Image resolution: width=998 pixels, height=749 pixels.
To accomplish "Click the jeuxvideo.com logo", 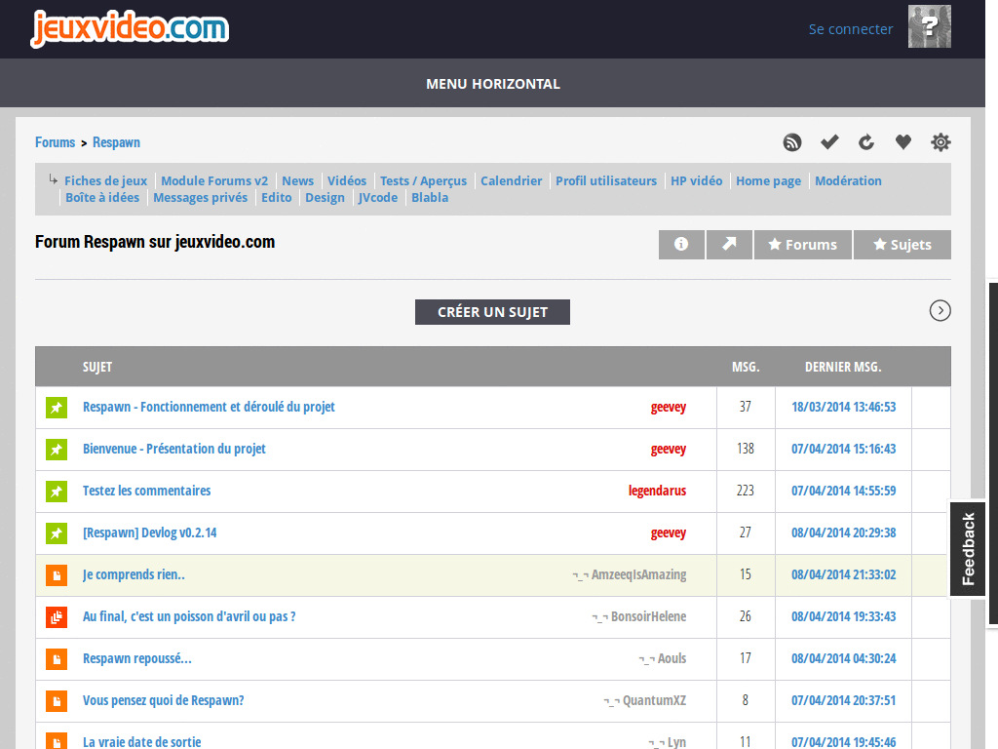I will [x=130, y=28].
